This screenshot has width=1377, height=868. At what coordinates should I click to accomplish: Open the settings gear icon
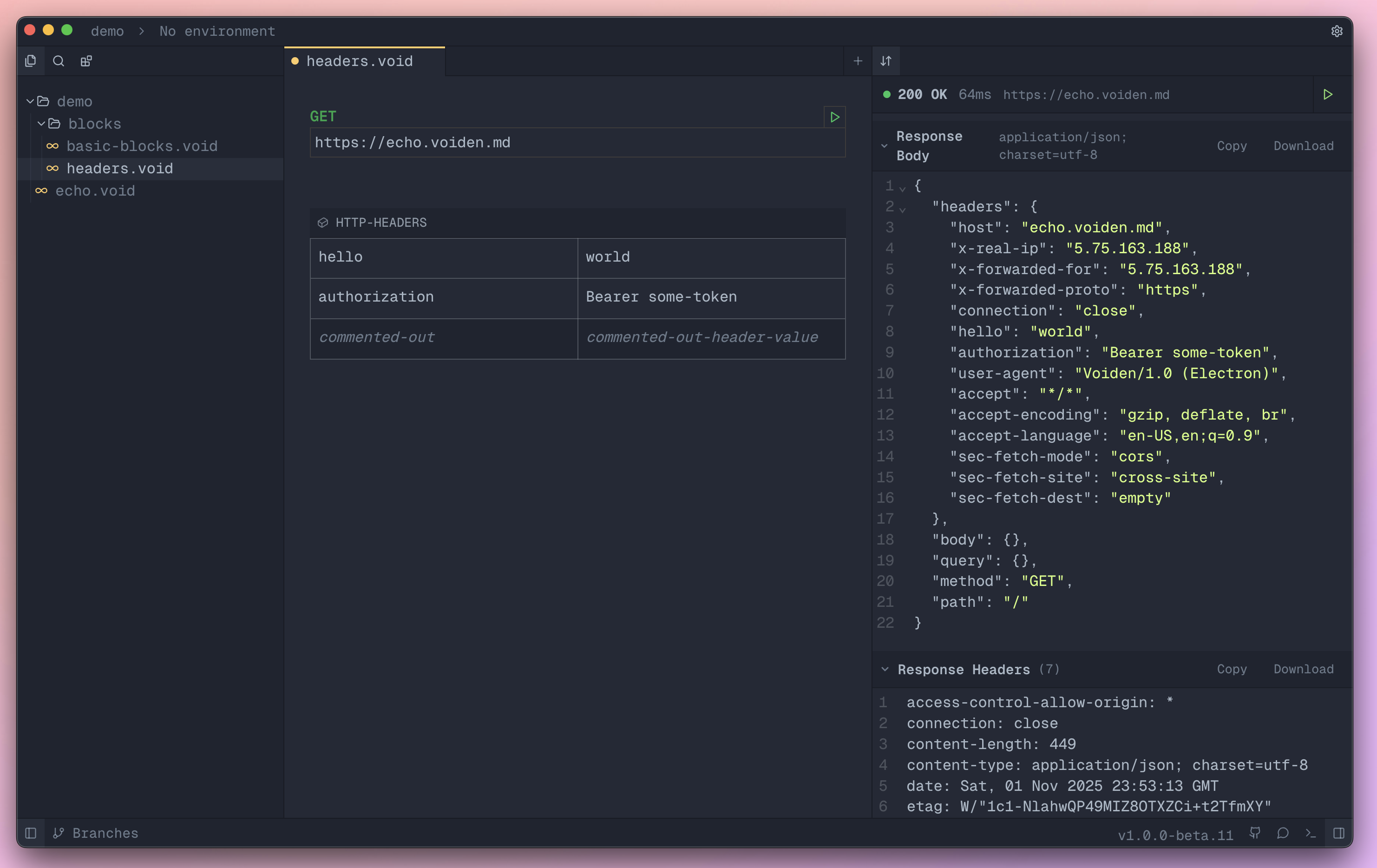(x=1337, y=32)
